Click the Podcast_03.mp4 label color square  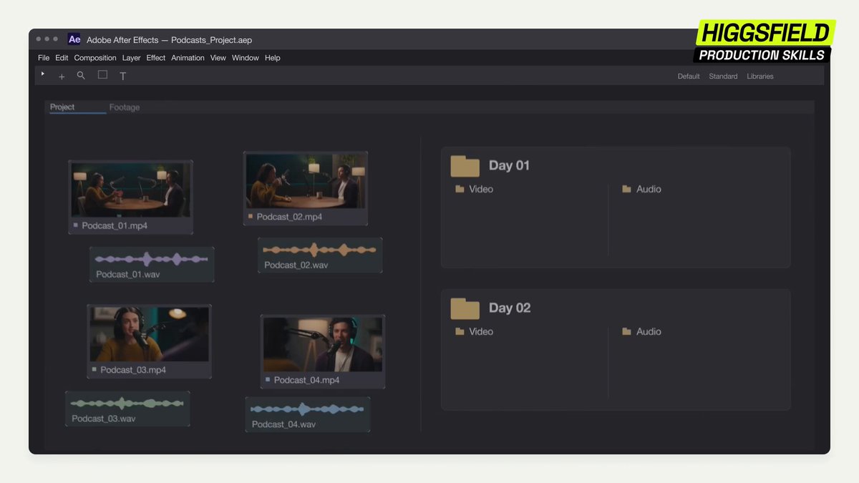(x=94, y=370)
